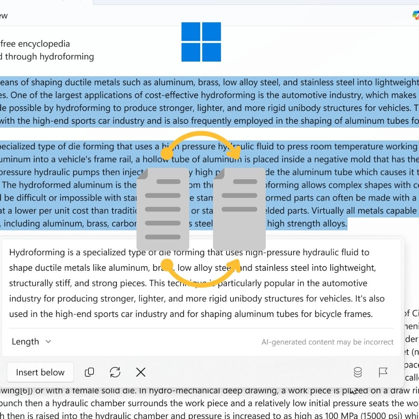Regenerate the summary with the refresh icon

[x=115, y=372]
